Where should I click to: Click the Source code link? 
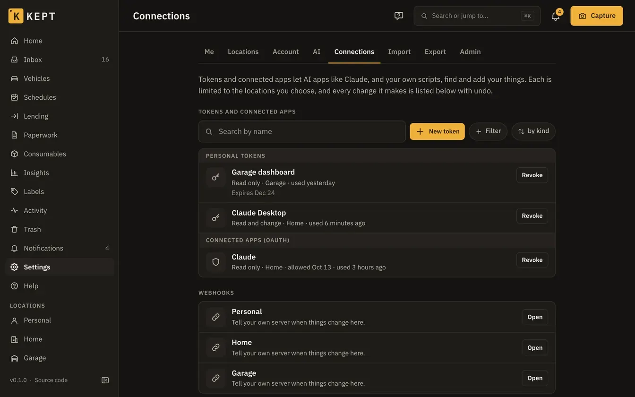[x=51, y=380]
